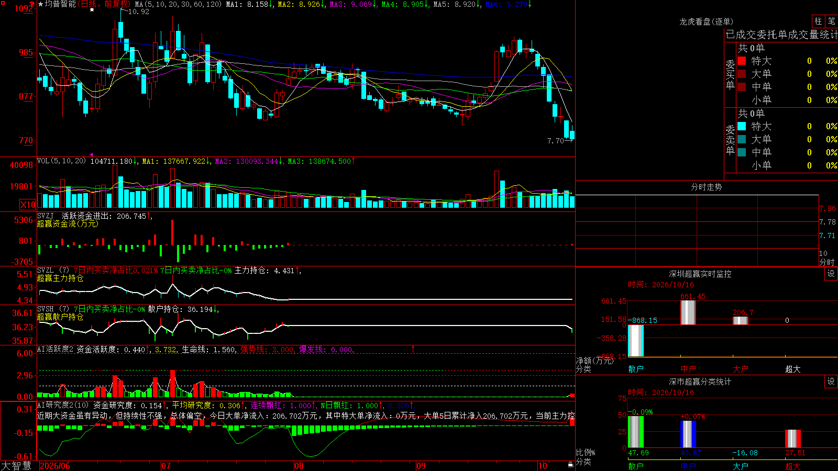Click the 08 month marker on time axis
838x471 pixels.
[299, 466]
